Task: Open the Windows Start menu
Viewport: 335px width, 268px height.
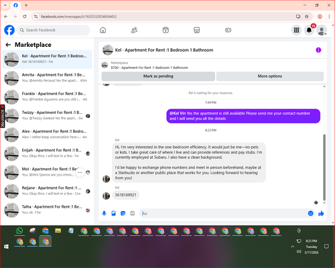Action: click(x=6, y=247)
